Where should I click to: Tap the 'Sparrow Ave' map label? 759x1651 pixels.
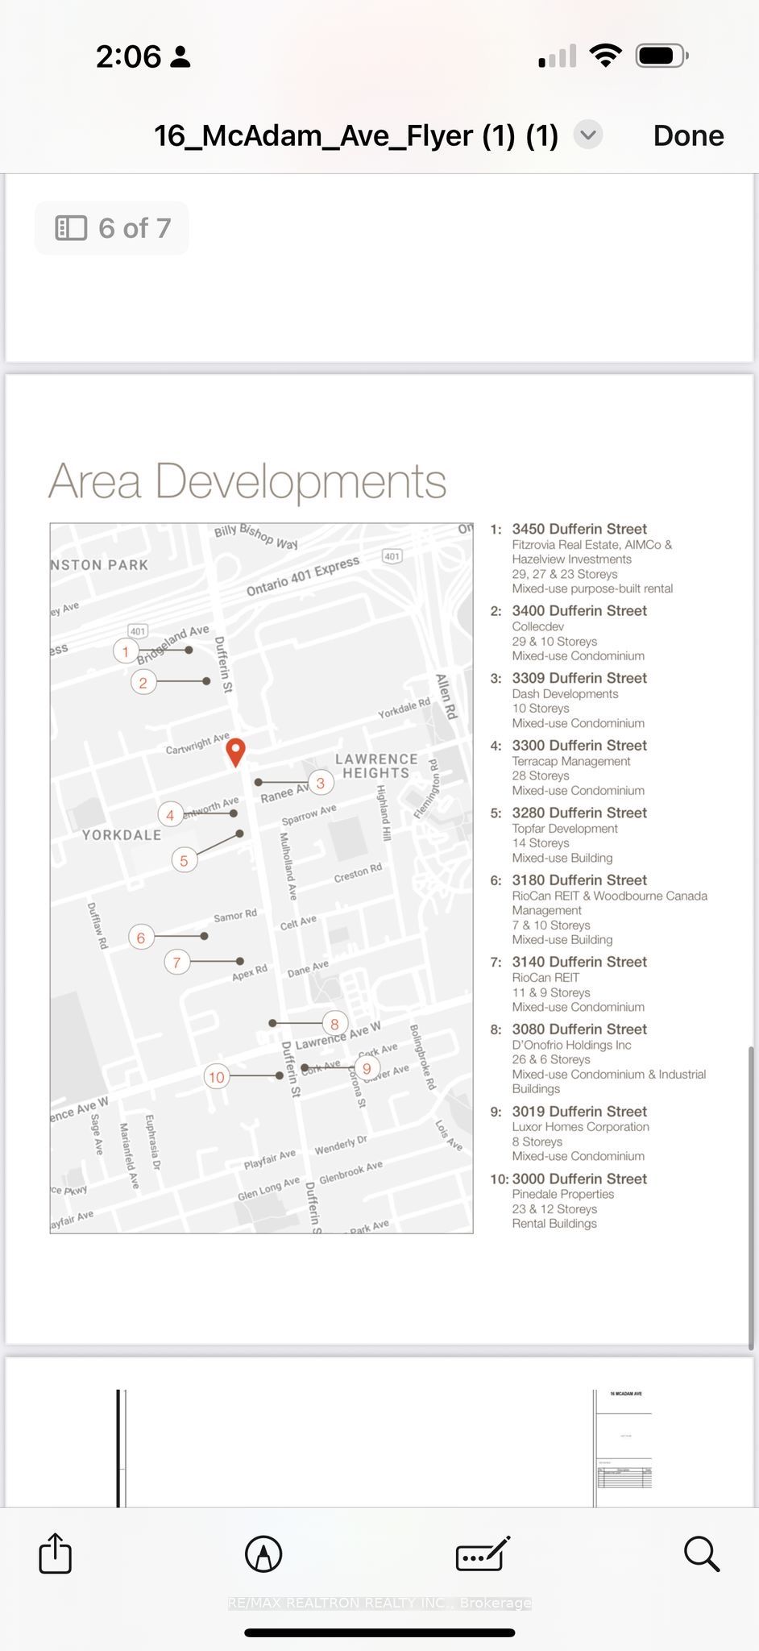click(309, 815)
